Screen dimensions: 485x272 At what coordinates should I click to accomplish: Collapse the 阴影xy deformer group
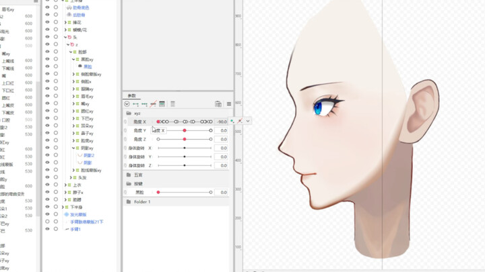coord(73,148)
